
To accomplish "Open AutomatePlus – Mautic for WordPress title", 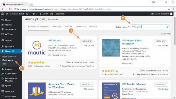I will pyautogui.click(x=61, y=86).
